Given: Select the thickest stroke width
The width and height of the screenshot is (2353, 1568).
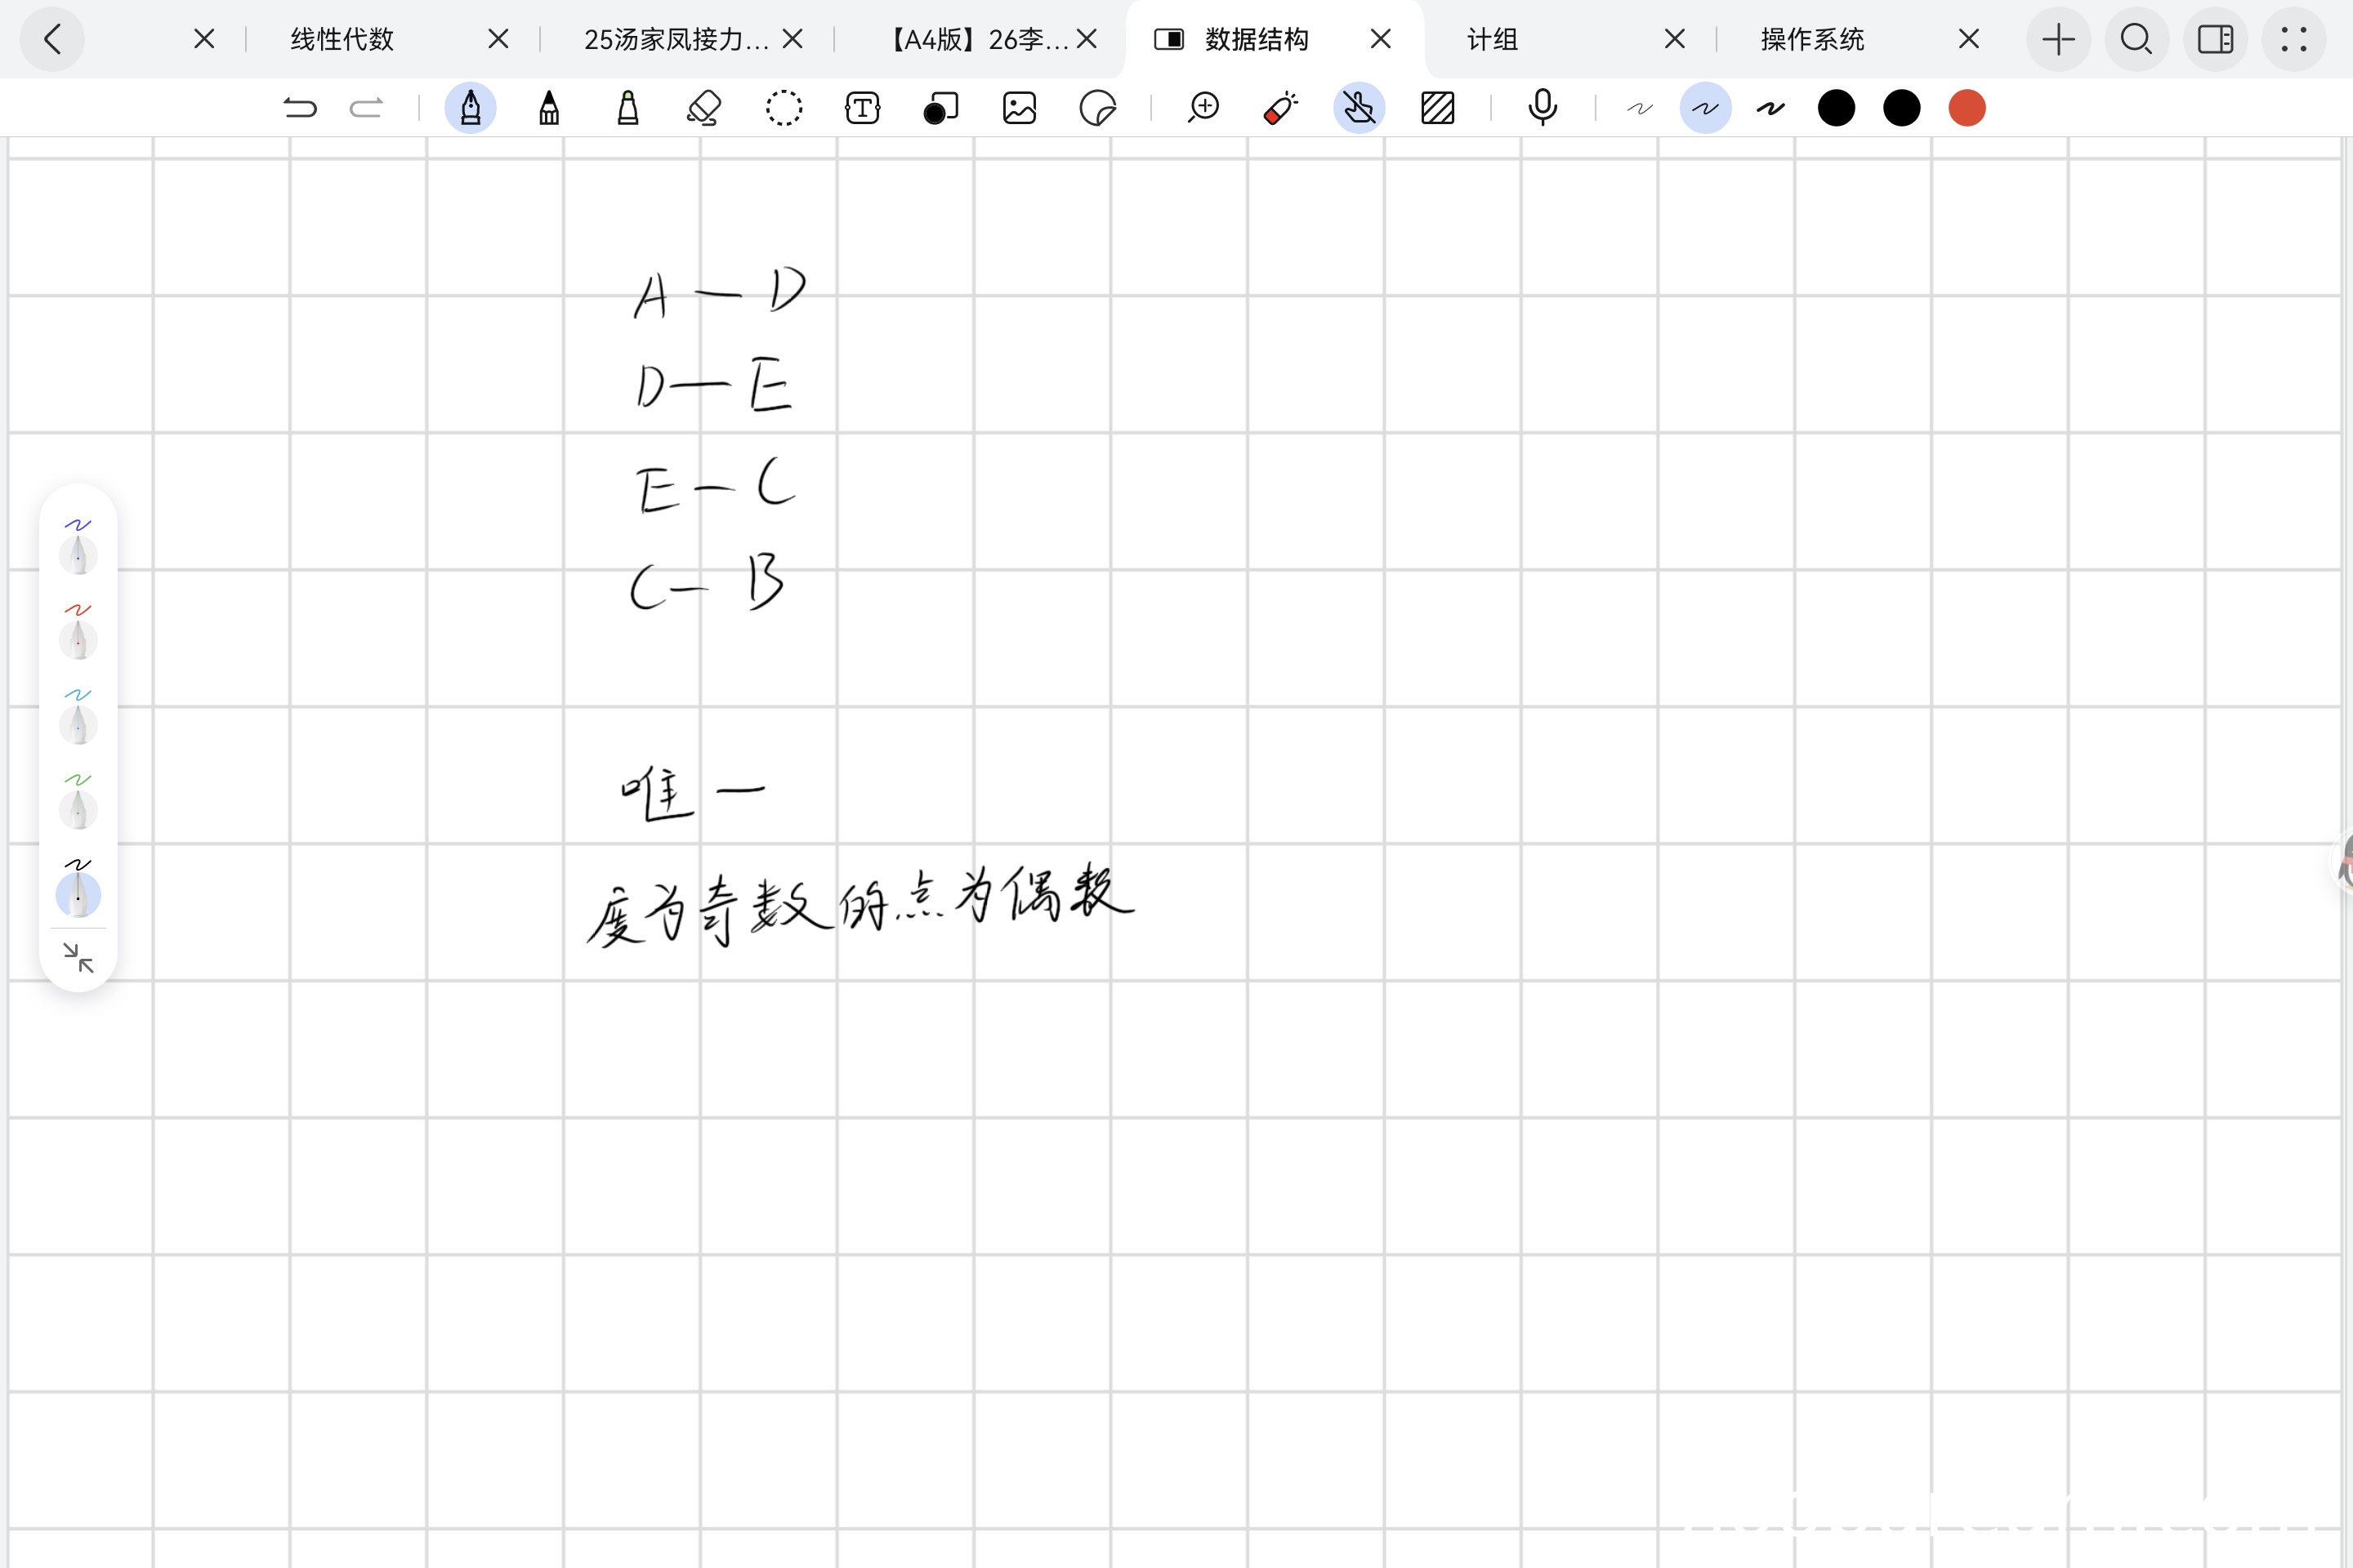Looking at the screenshot, I should (1770, 108).
